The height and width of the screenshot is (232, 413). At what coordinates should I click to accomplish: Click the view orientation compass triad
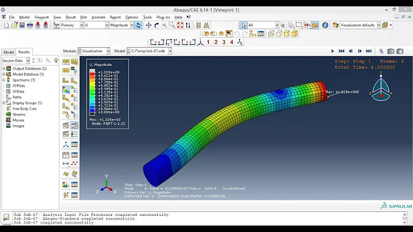point(381,86)
